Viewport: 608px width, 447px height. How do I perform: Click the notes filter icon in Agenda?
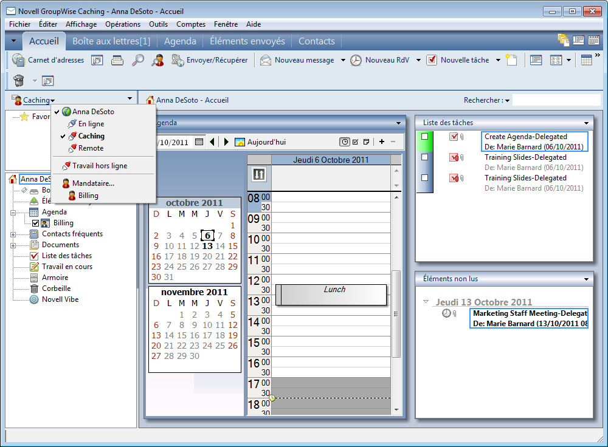(366, 142)
